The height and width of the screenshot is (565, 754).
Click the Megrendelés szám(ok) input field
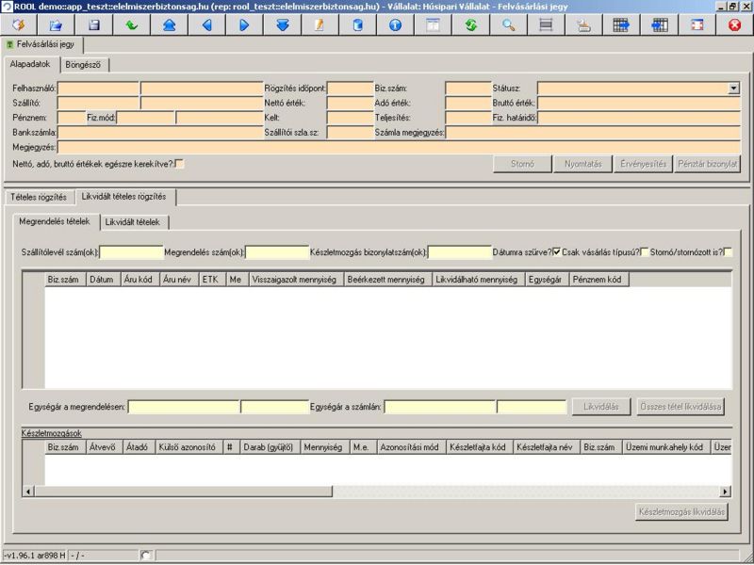tap(277, 252)
